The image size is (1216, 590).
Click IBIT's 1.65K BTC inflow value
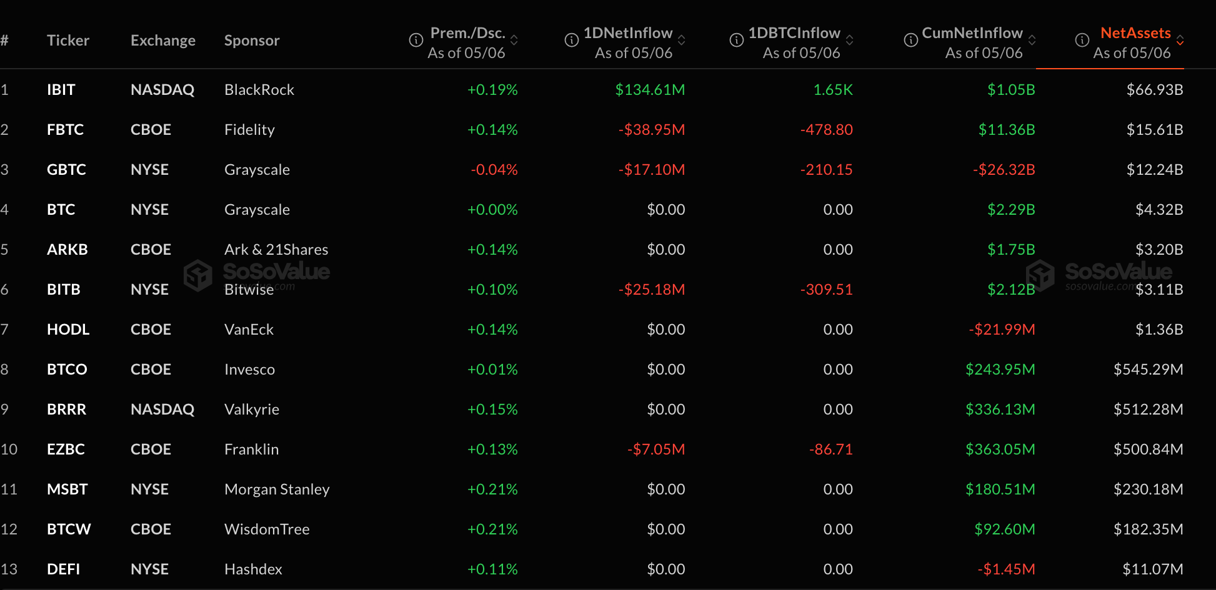(833, 90)
